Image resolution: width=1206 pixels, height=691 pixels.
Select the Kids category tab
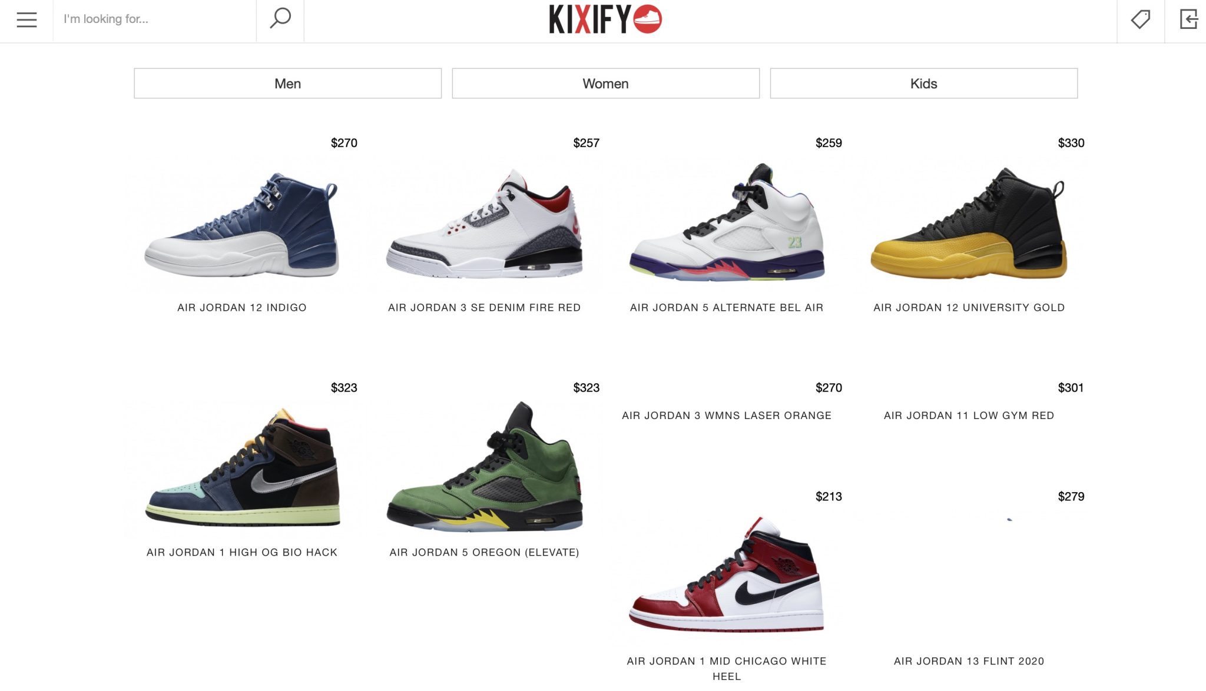[923, 84]
